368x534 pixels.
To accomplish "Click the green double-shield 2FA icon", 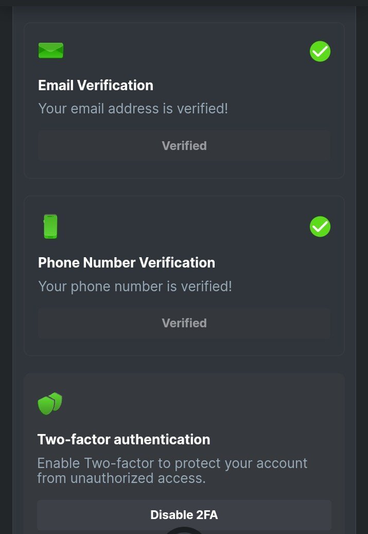I will pos(50,404).
